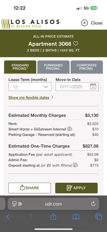Open the Safari tabs overview icon
Image resolution: width=107 pixels, height=232 pixels.
tap(99, 217)
